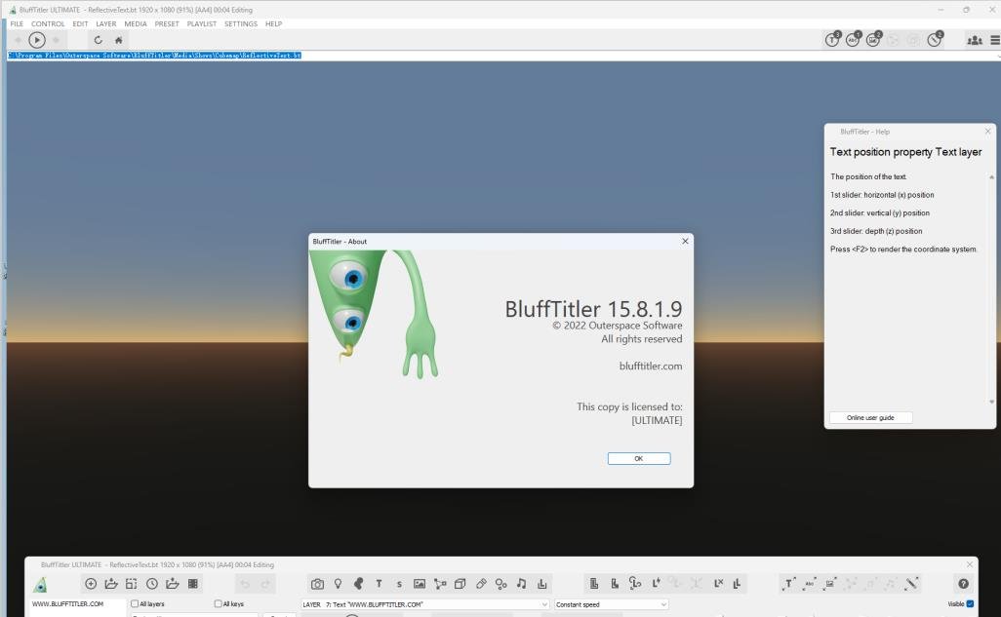Click the dashed-frame resolution icon
This screenshot has width=1001, height=617.
coord(132,584)
